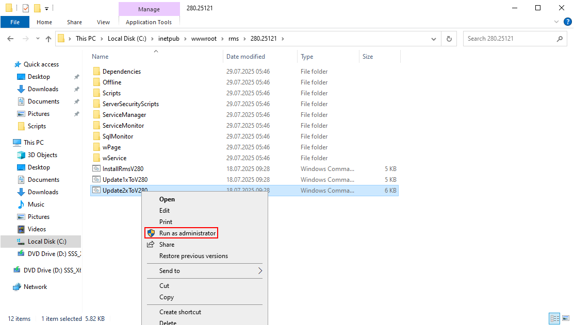Click the 'This PC' breadcrumb segment
Image resolution: width=574 pixels, height=325 pixels.
86,39
